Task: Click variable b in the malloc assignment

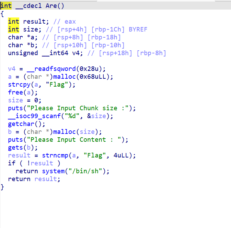Action: 10,132
